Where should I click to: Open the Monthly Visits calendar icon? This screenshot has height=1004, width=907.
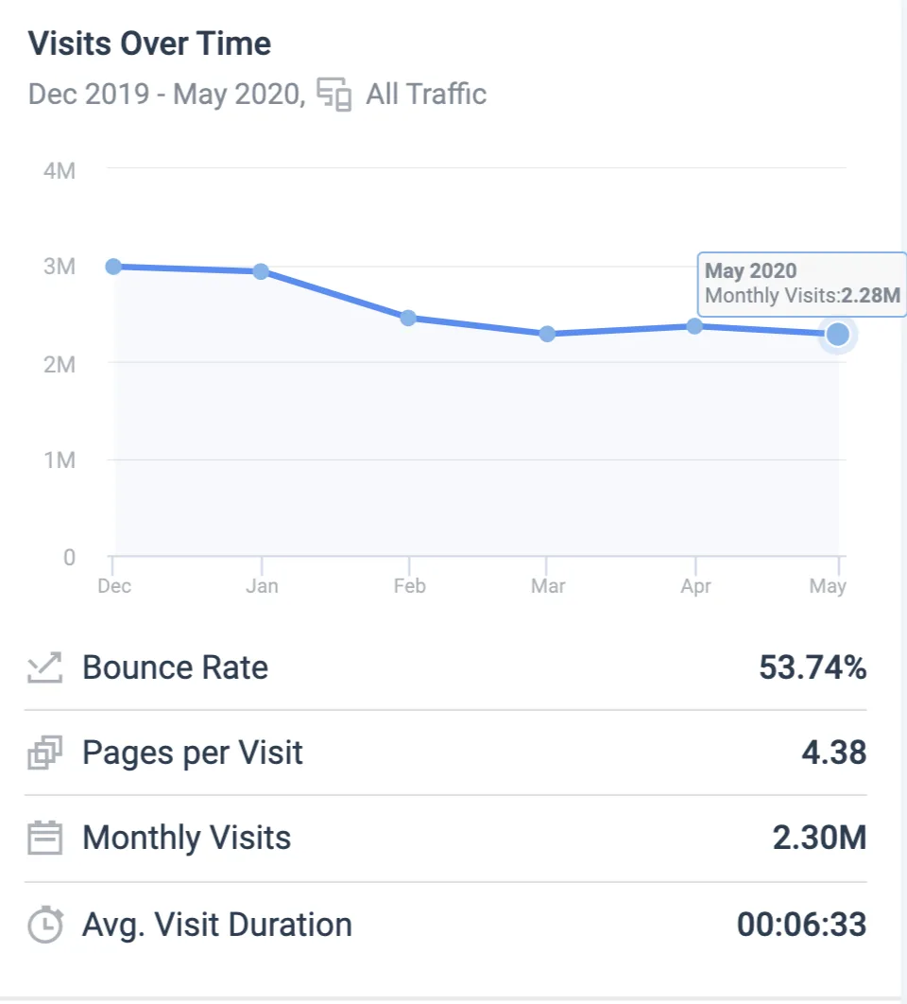point(43,838)
